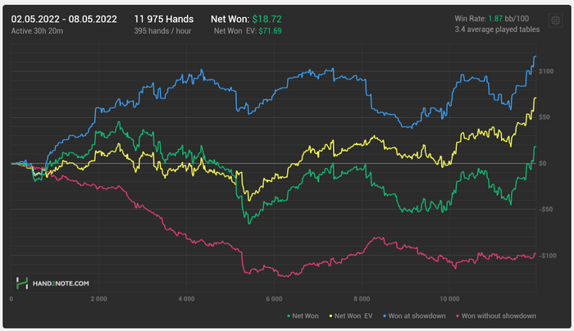Screen dimensions: 574x331
Task: Click the green Net Won legend dot
Action: 289,316
